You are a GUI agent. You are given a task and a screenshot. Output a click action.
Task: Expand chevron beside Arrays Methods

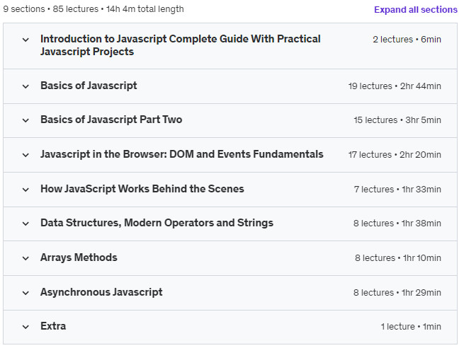tap(26, 258)
